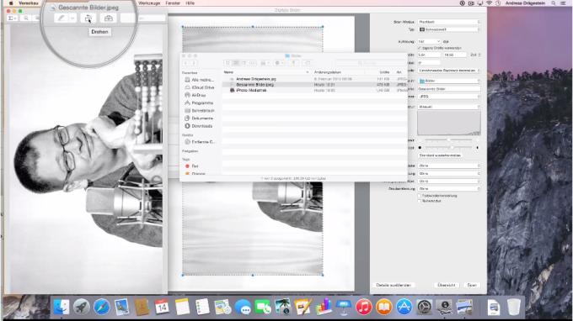Click the toolbox icon in Preview toolbar
The image size is (573, 321).
point(109,18)
